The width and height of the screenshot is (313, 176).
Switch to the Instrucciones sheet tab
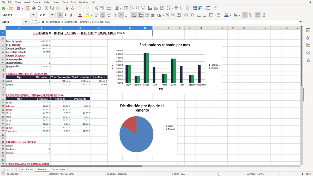pos(58,169)
